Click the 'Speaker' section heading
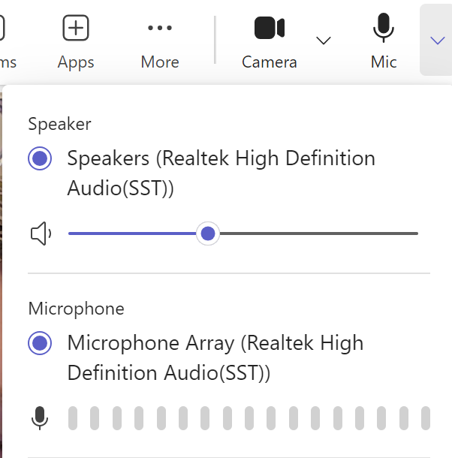Viewport: 452px width, 458px height. coord(59,125)
